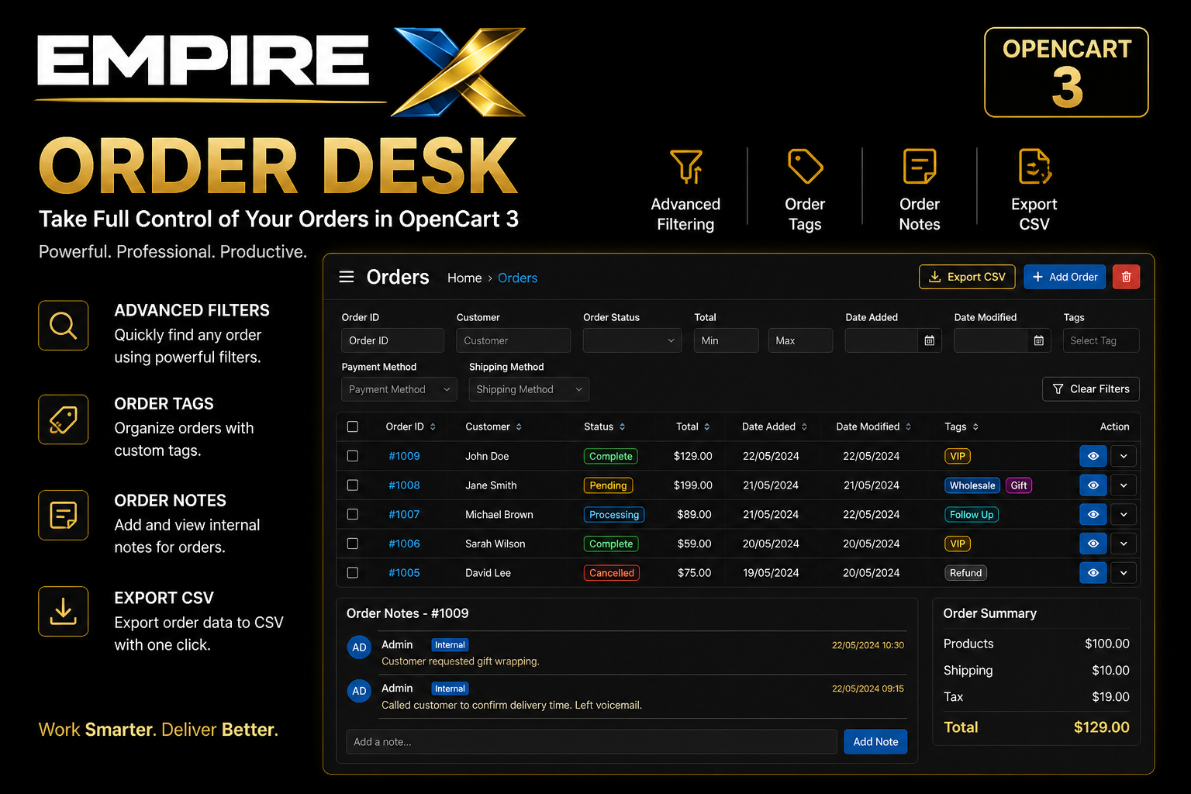Check the box for order #1009
This screenshot has width=1191, height=794.
353,456
